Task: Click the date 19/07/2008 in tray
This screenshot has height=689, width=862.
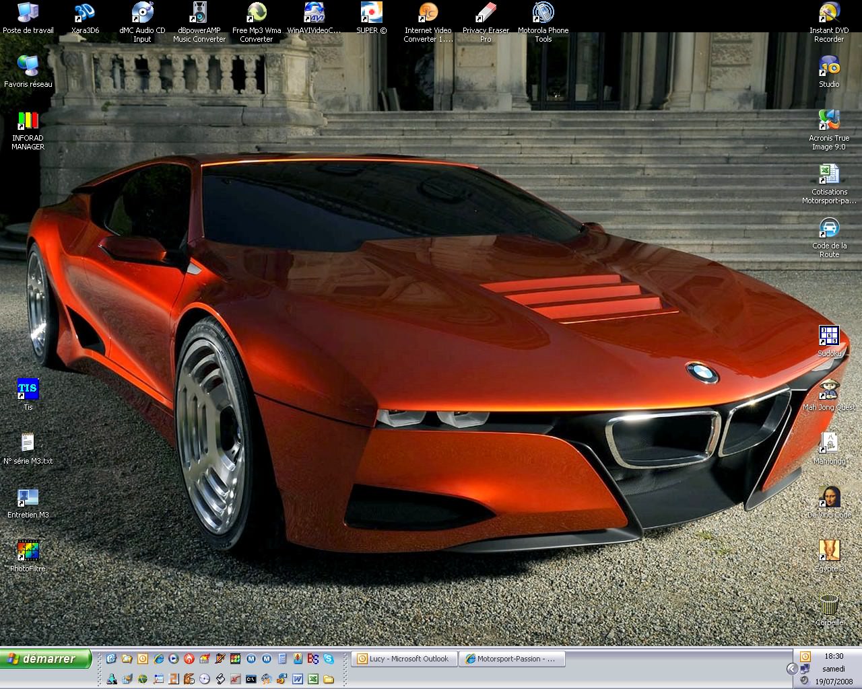Action: (x=834, y=682)
